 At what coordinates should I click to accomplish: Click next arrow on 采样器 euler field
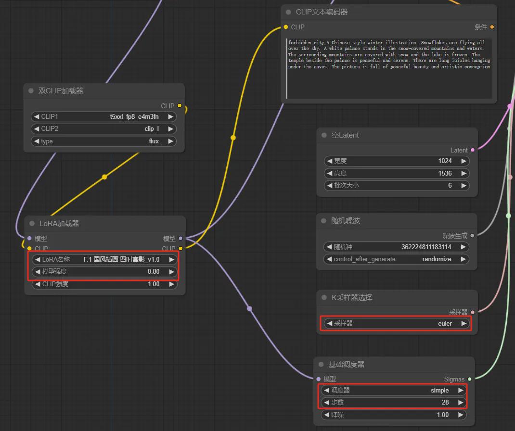pyautogui.click(x=463, y=323)
